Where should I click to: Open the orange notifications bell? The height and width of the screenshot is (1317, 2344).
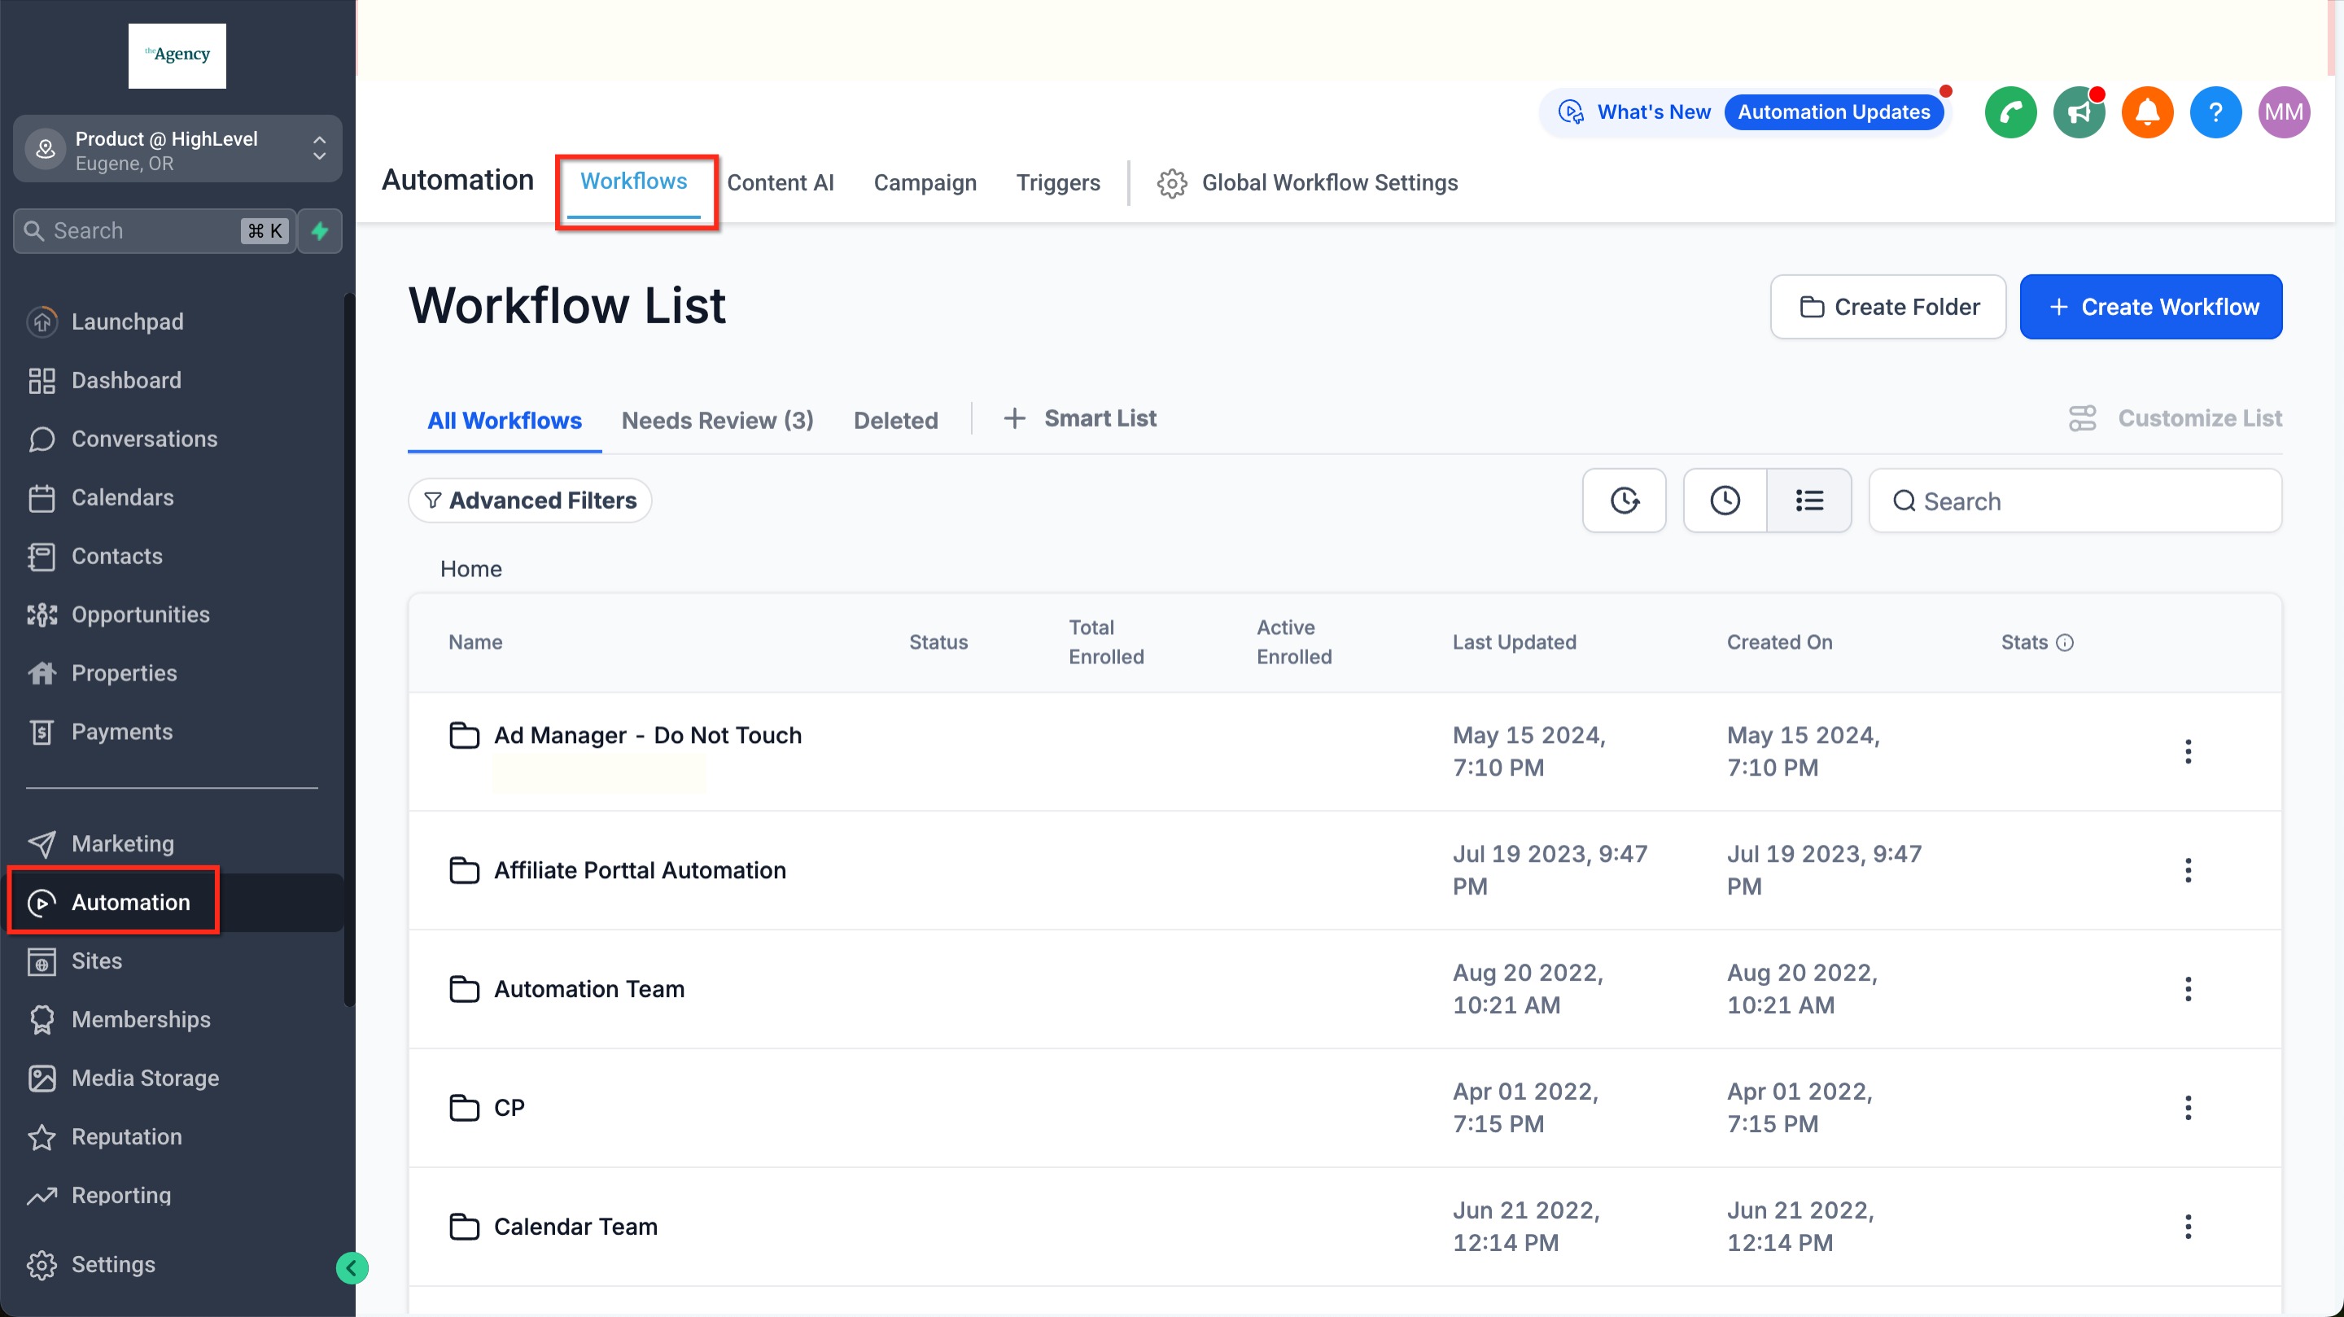(x=2146, y=112)
